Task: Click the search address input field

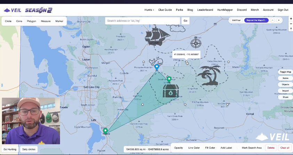Action: [143, 21]
